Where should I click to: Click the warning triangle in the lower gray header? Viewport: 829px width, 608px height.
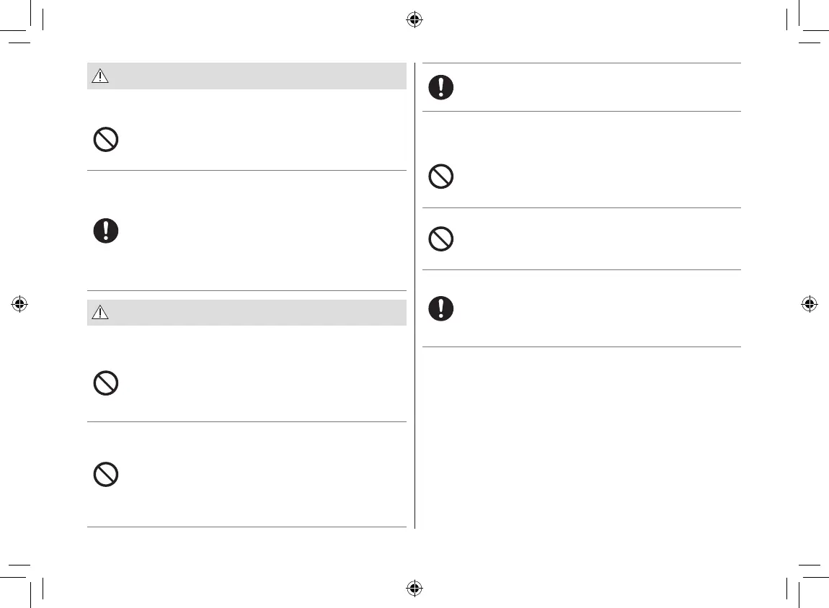[x=100, y=313]
